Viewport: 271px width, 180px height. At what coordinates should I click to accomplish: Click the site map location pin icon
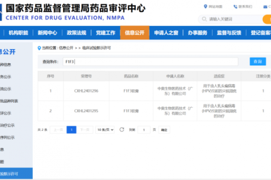click(x=206, y=6)
